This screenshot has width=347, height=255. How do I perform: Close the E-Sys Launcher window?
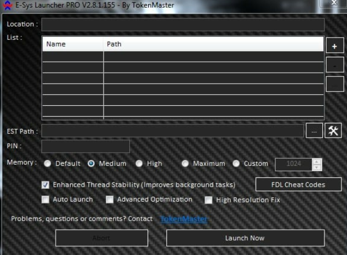[334, 3]
